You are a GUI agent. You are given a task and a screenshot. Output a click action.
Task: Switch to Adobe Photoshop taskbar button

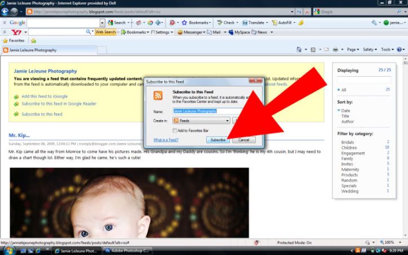point(127,250)
